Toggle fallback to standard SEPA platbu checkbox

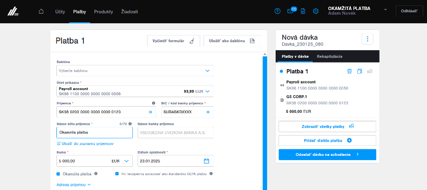click(x=117, y=174)
